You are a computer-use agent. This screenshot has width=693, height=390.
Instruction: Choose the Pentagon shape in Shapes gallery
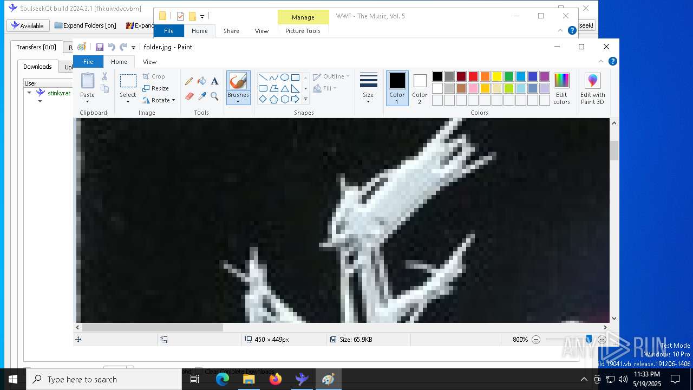pos(273,99)
